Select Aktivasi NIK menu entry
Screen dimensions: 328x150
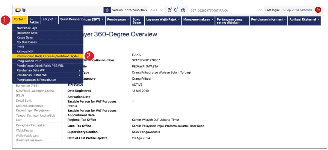[48, 52]
